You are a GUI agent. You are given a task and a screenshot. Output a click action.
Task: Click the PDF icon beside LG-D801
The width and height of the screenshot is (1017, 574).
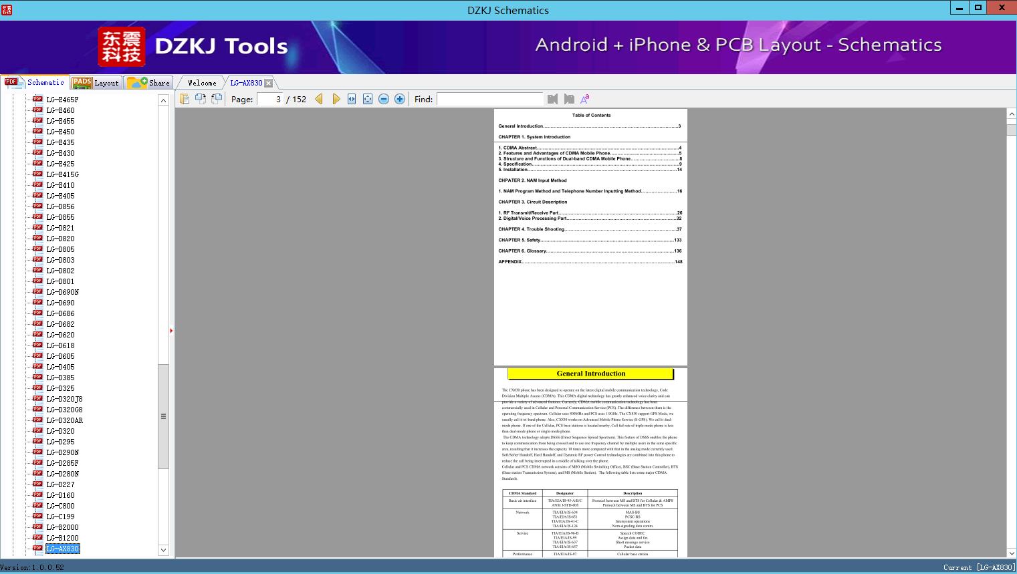37,281
